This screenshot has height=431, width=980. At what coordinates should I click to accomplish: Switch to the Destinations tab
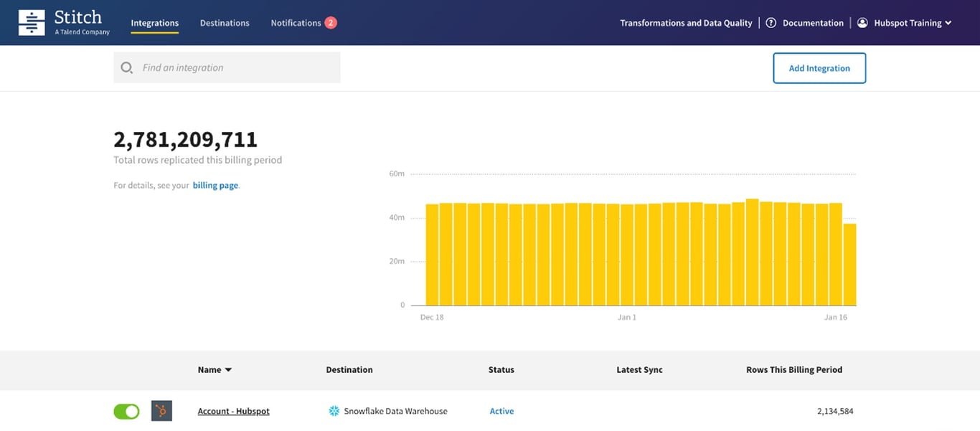[x=225, y=23]
